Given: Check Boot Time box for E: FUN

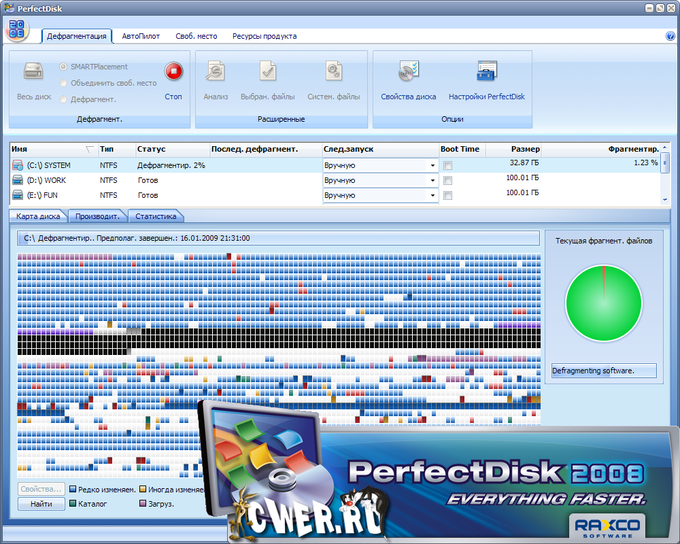Looking at the screenshot, I should (x=447, y=196).
